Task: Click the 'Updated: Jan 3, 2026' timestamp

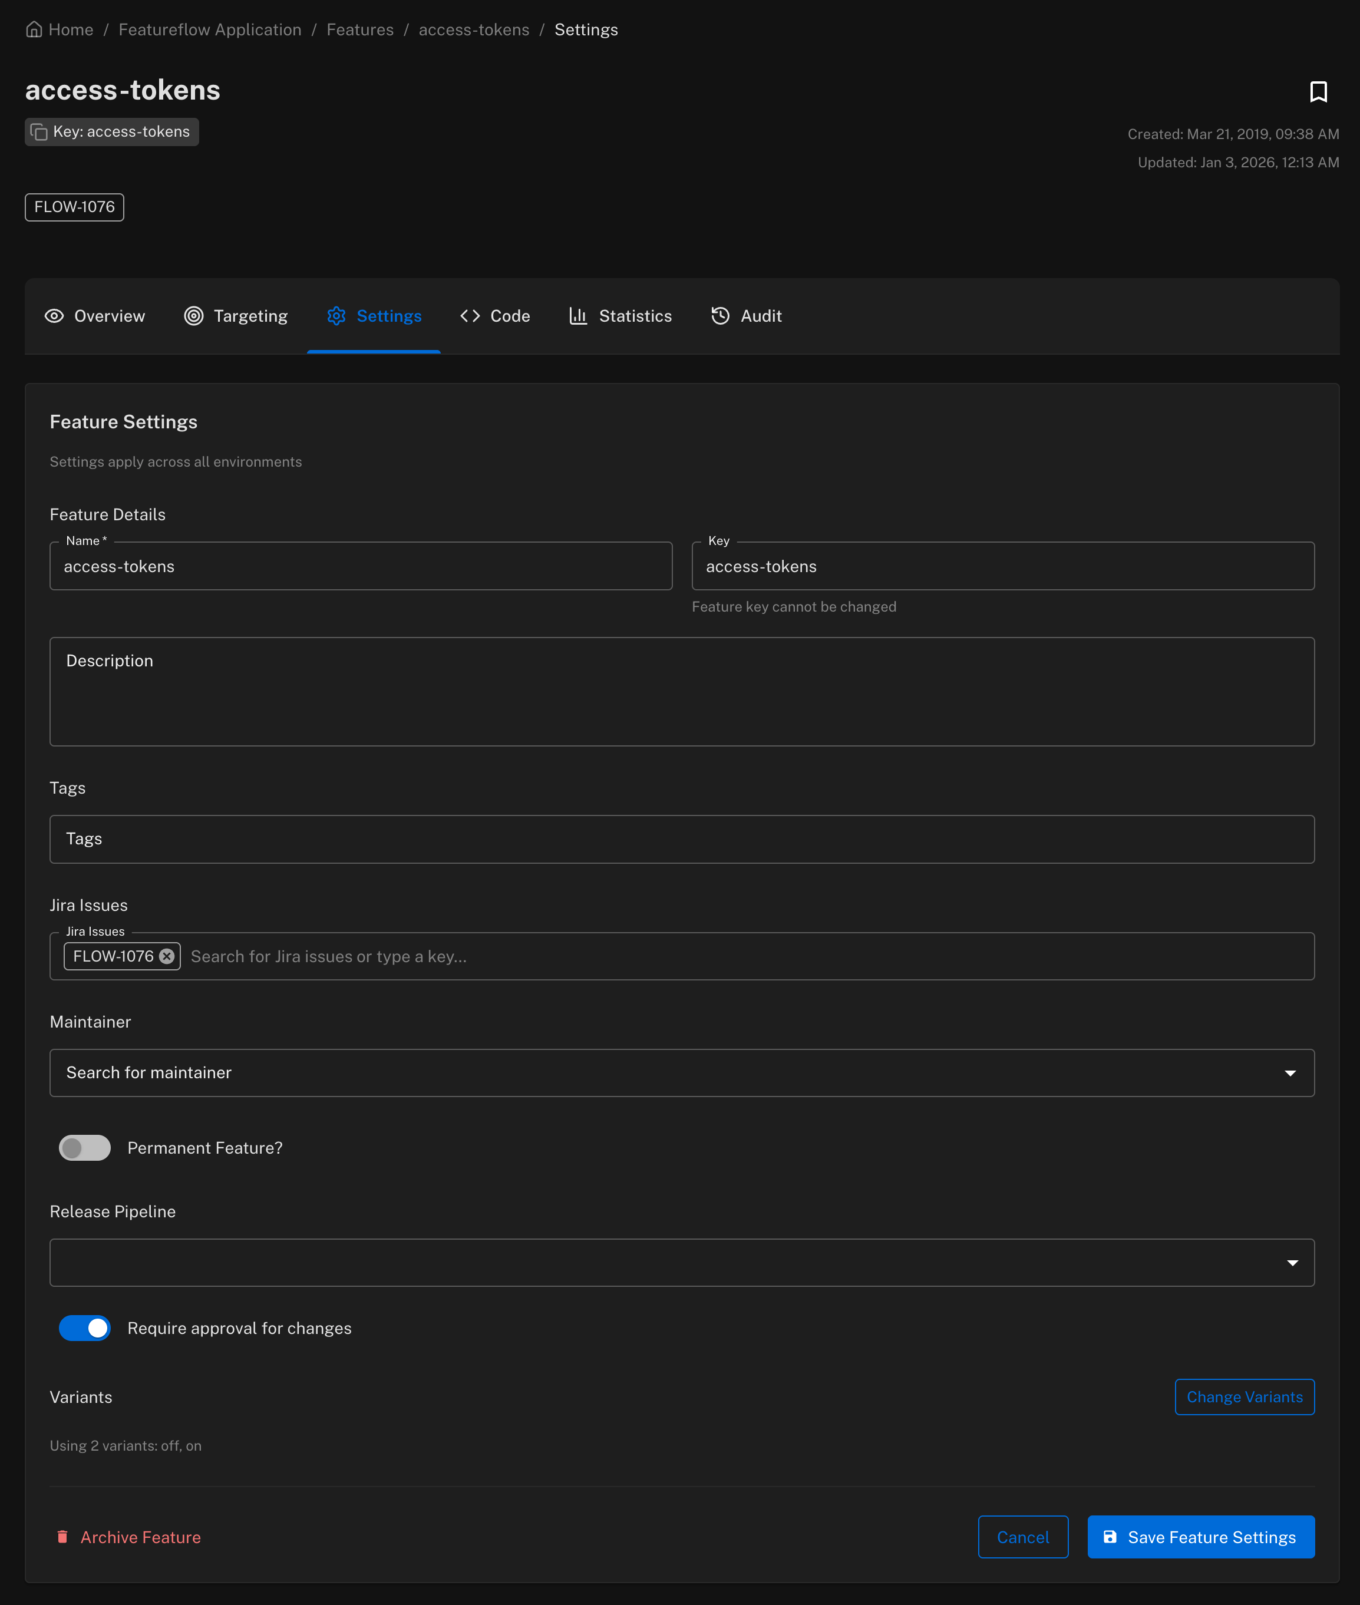Action: point(1238,163)
